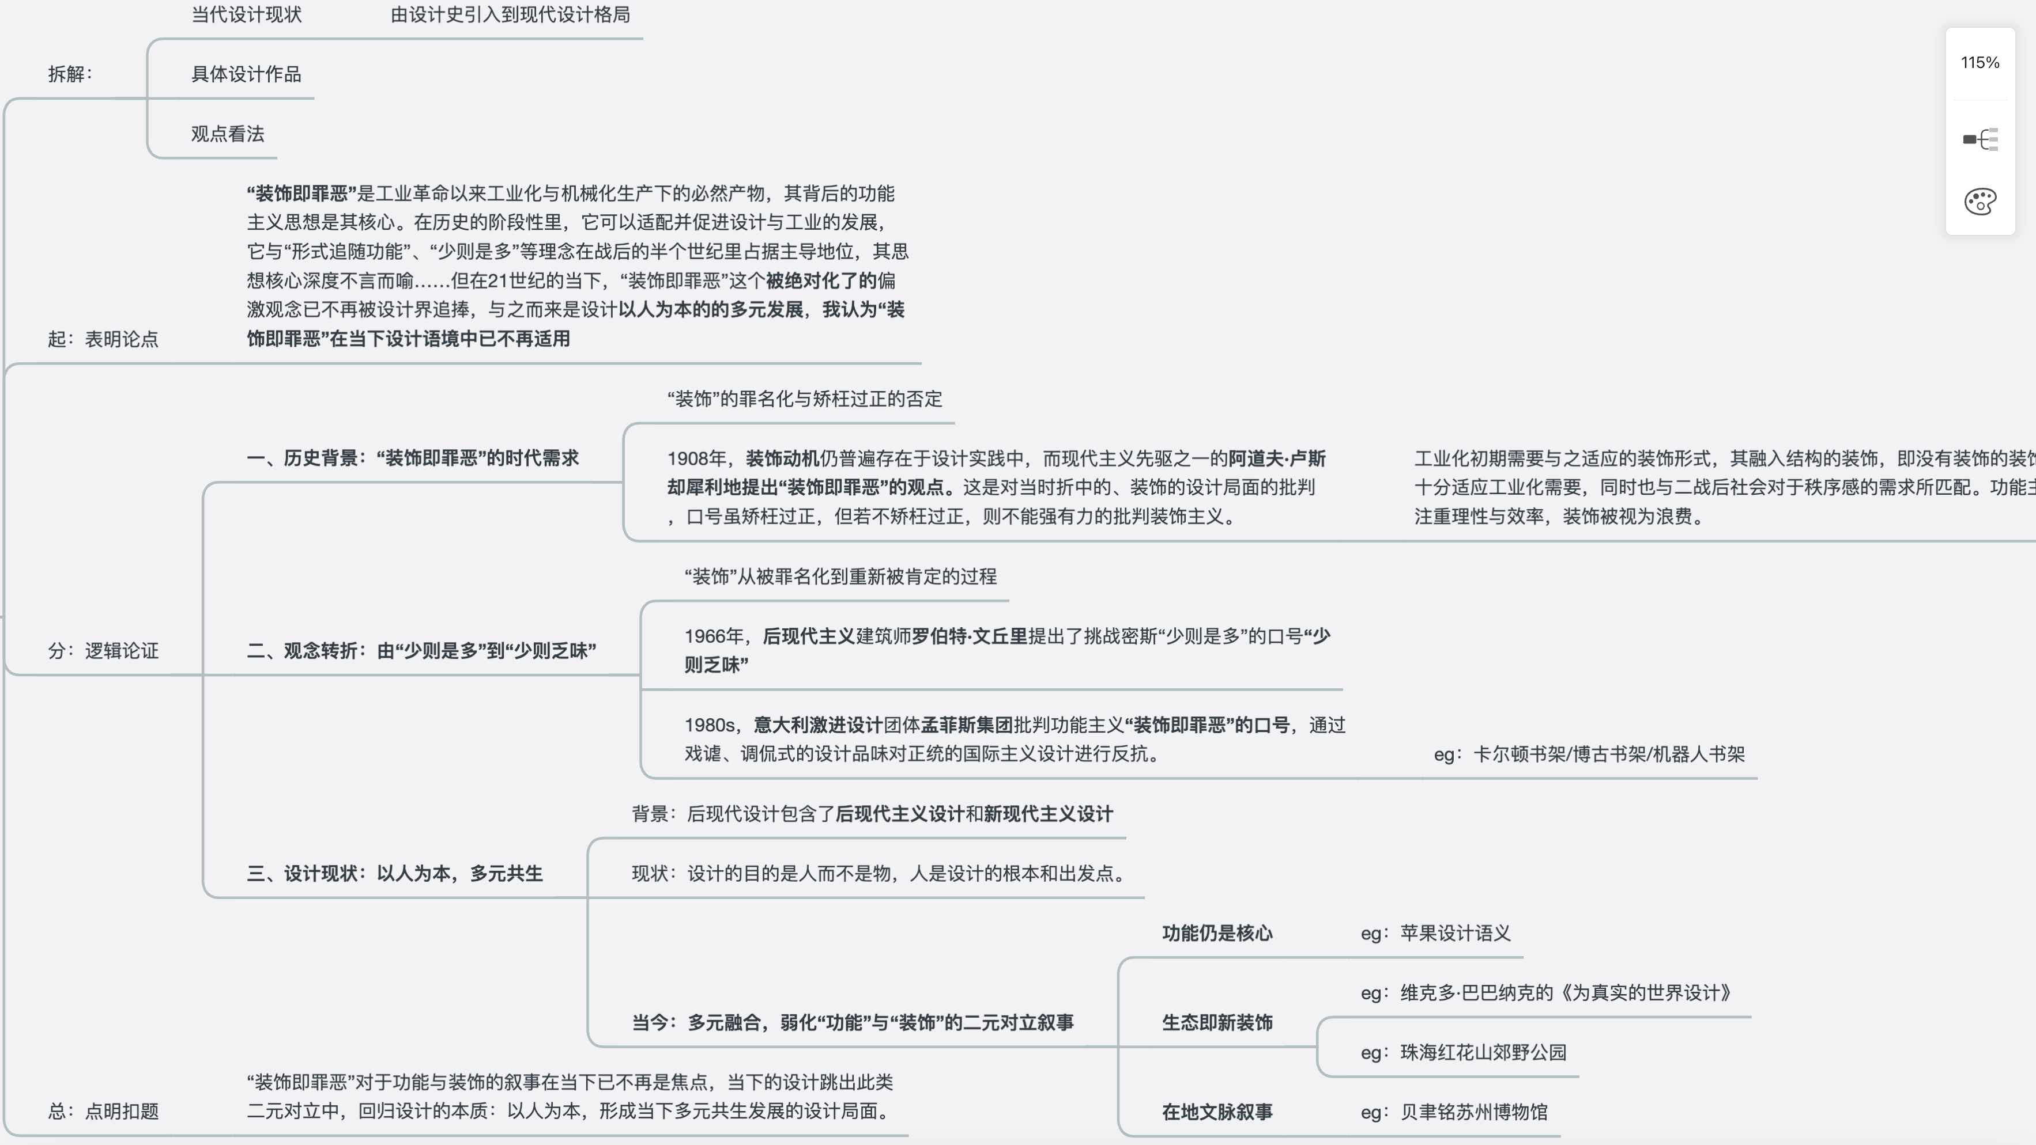Open the color theme palette icon

[x=1980, y=202]
